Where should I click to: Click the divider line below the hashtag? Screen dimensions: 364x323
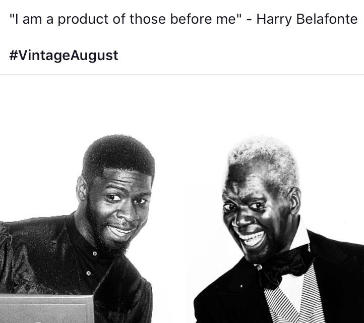tap(182, 75)
